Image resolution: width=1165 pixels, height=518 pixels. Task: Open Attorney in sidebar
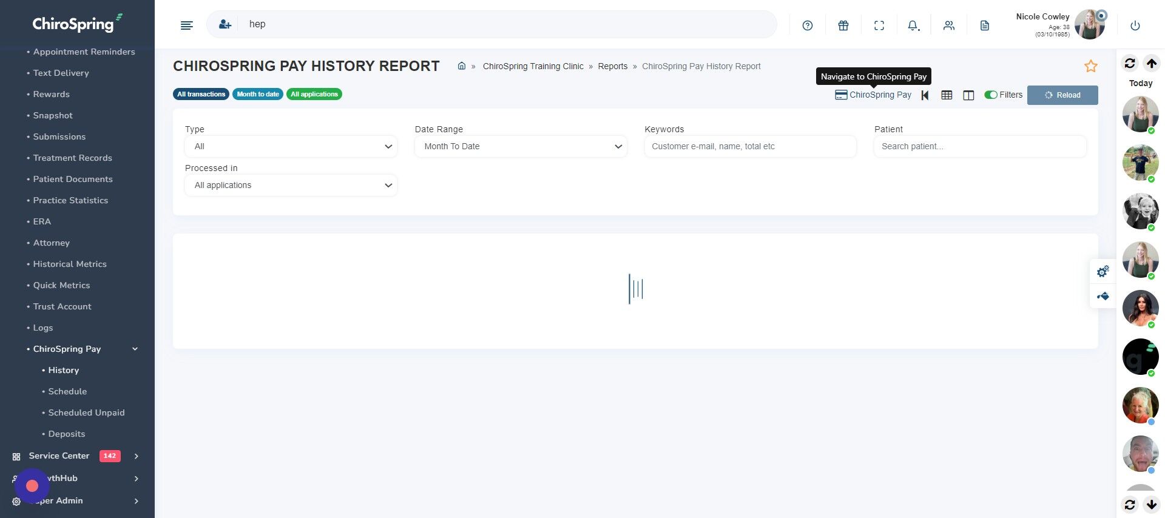tap(51, 243)
